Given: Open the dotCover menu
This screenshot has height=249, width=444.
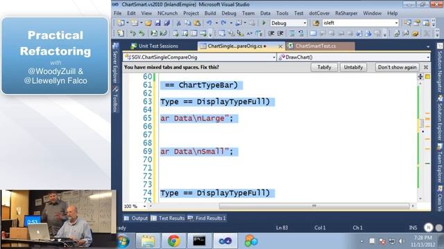Looking at the screenshot, I should pos(319,13).
